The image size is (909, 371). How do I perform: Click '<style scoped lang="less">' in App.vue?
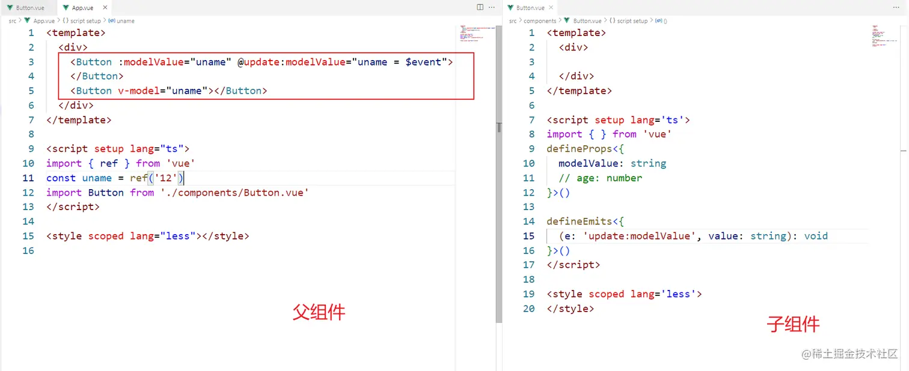(x=124, y=236)
